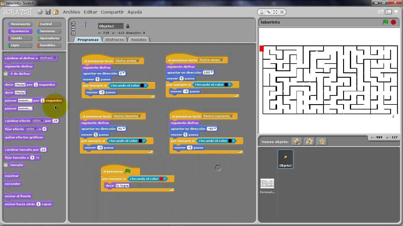Click the green flag to start
403x226 pixels.
(x=385, y=22)
